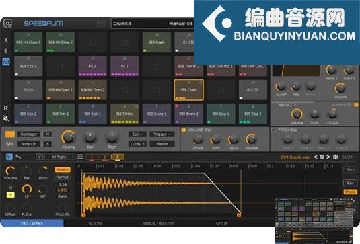Select the 909 HH Open 2 pad

[93, 90]
